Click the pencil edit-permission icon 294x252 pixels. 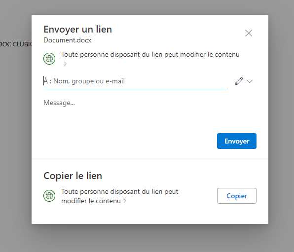coord(239,81)
